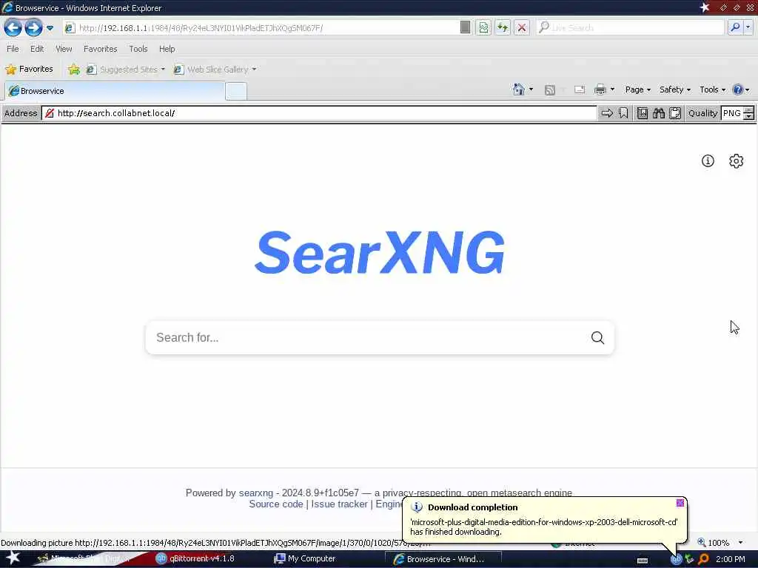Click the qBittorrent system tray icon

pyautogui.click(x=676, y=559)
